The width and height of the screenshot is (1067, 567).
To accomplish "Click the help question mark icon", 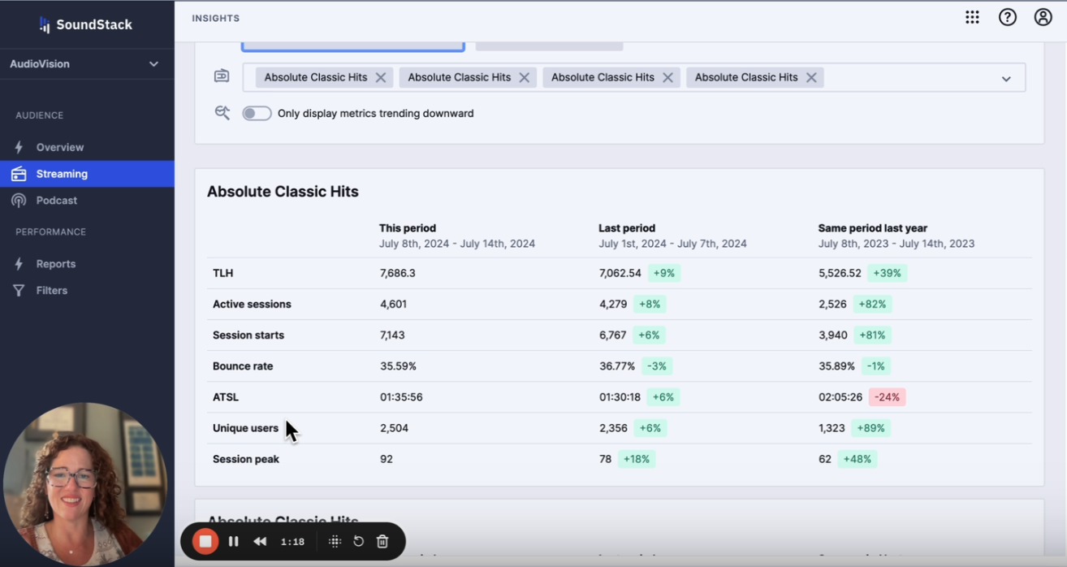I will pyautogui.click(x=1007, y=17).
